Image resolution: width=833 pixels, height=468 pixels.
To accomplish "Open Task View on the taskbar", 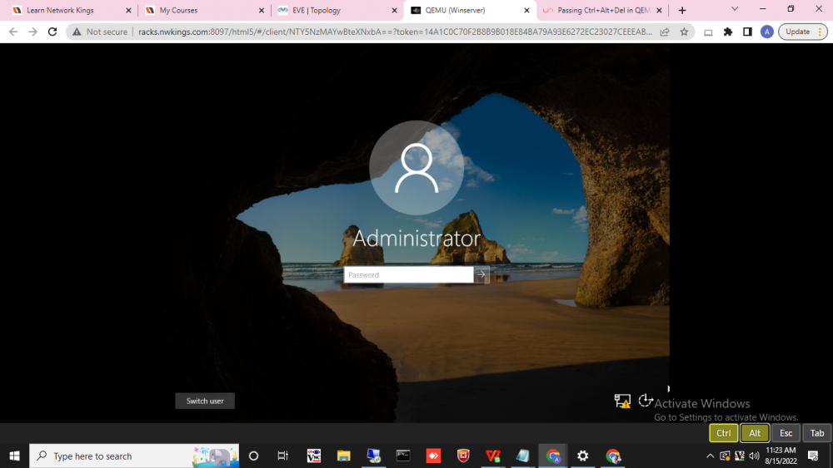I will 283,456.
